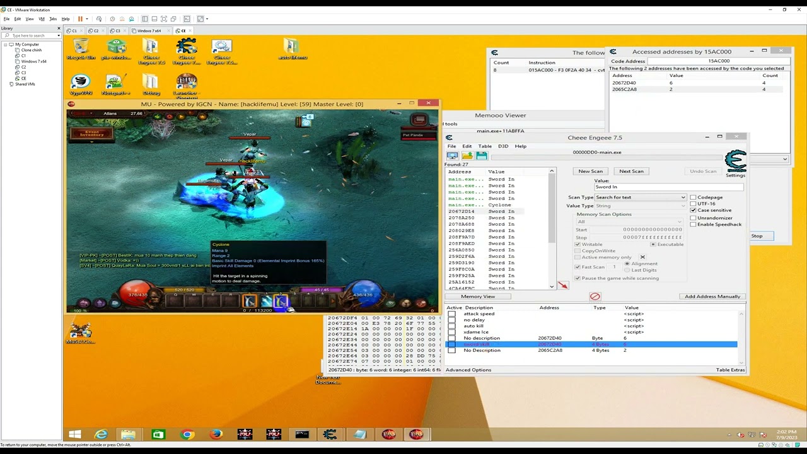The height and width of the screenshot is (454, 807).
Task: Click the floppy disk save icon
Action: click(x=482, y=155)
